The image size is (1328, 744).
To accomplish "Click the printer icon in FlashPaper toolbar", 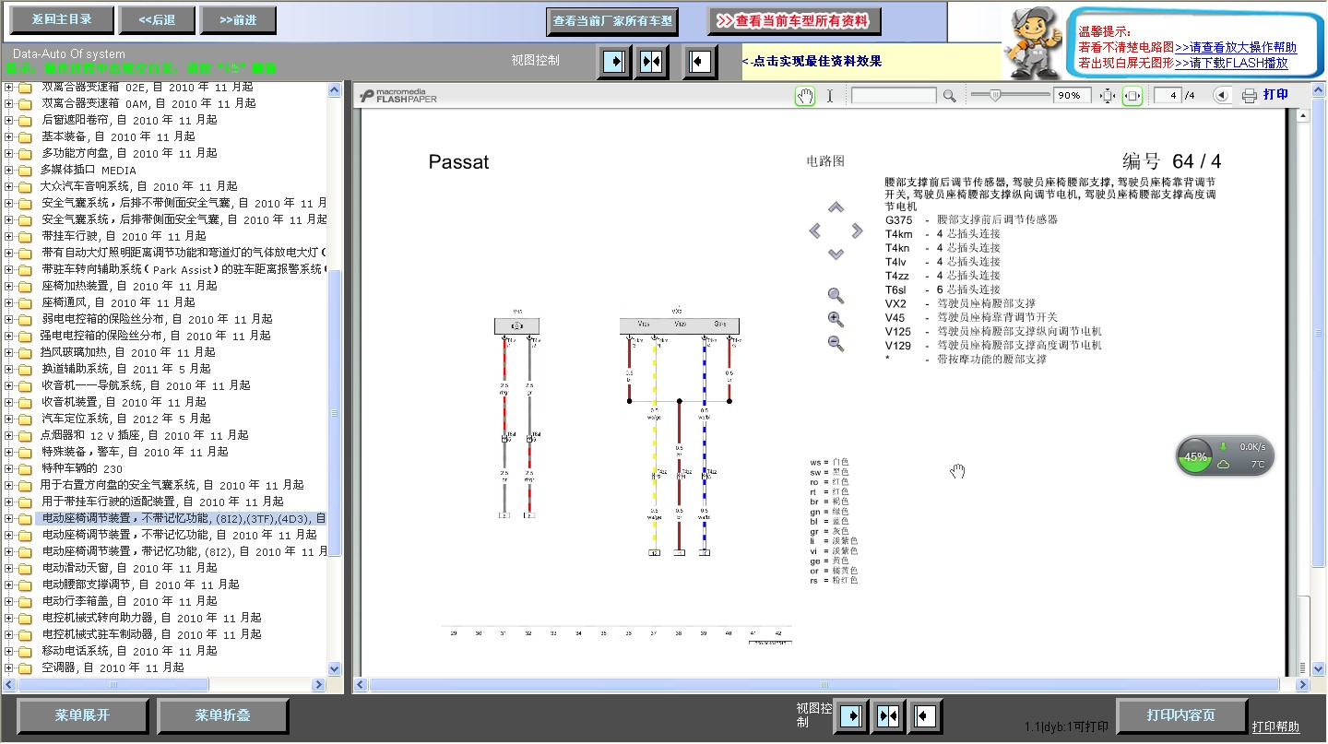I will (x=1250, y=95).
